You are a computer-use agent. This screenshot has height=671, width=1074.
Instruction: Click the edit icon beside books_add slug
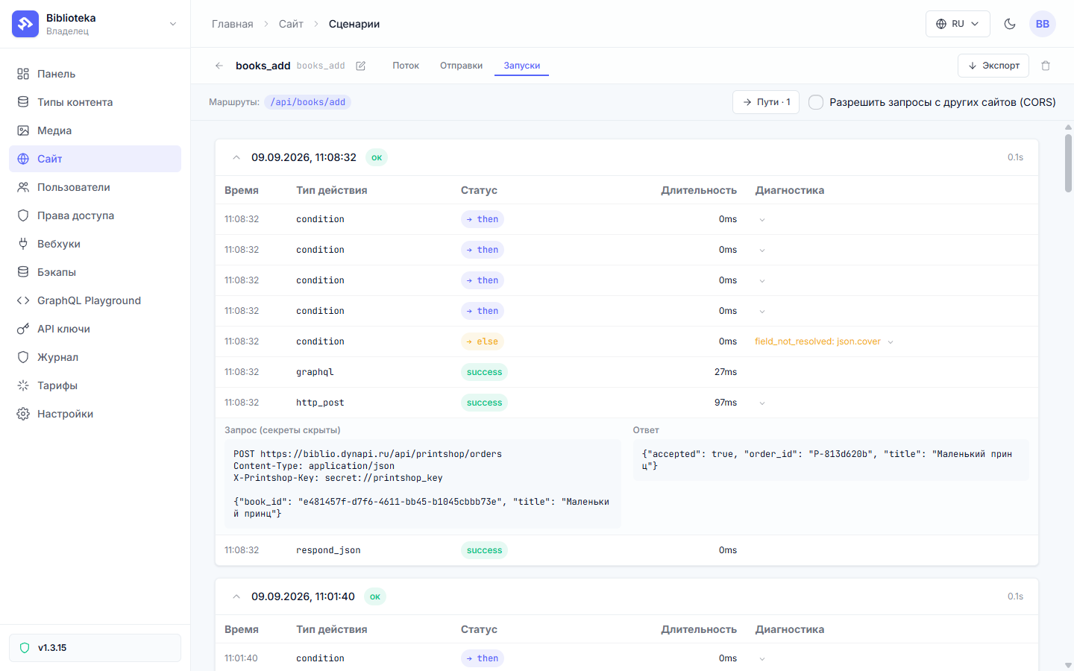tap(361, 66)
